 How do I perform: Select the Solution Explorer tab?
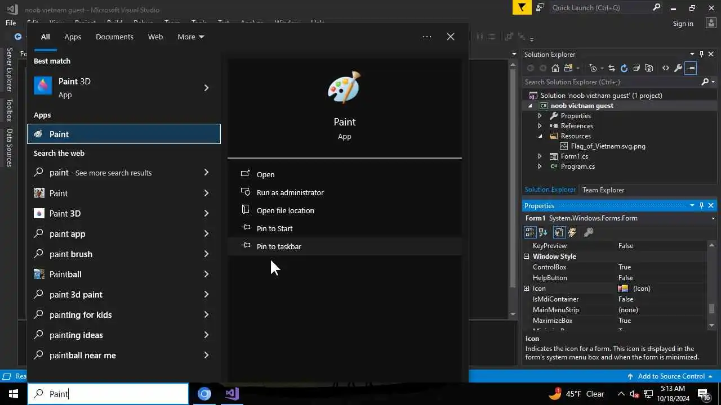[x=550, y=190]
